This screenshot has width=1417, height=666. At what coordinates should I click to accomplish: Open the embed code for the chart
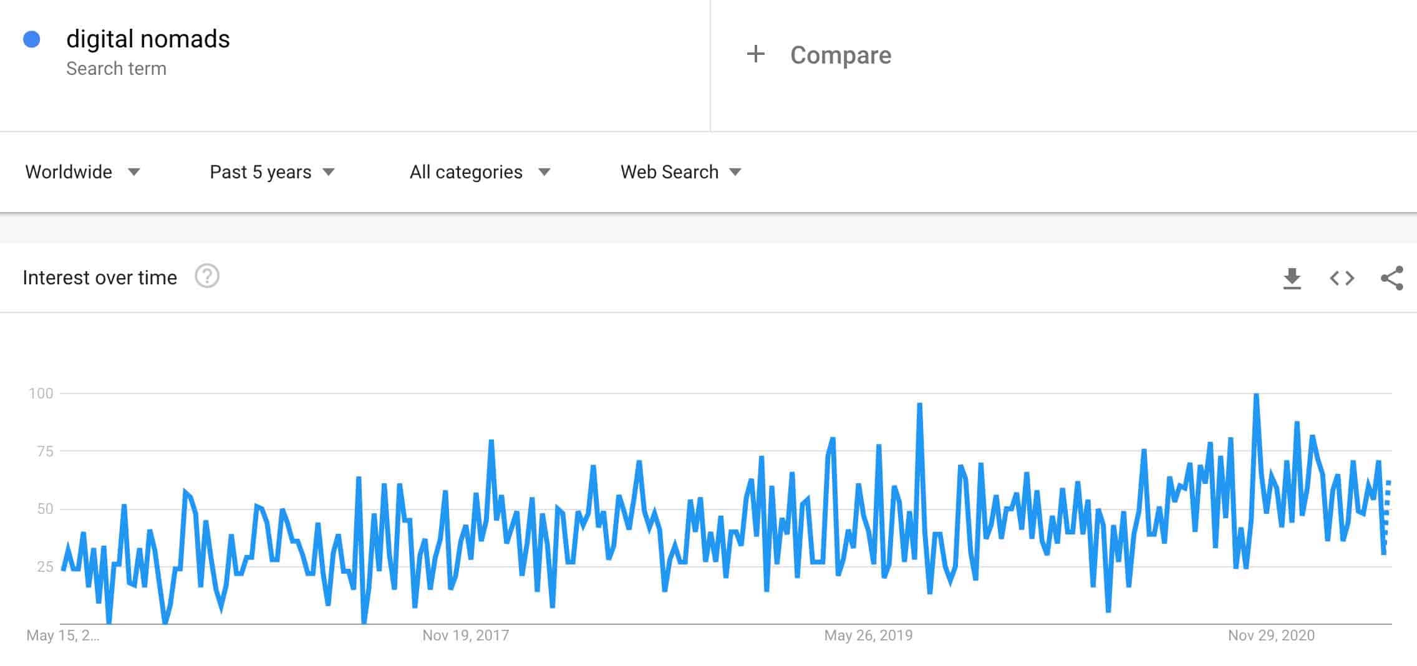coord(1342,278)
